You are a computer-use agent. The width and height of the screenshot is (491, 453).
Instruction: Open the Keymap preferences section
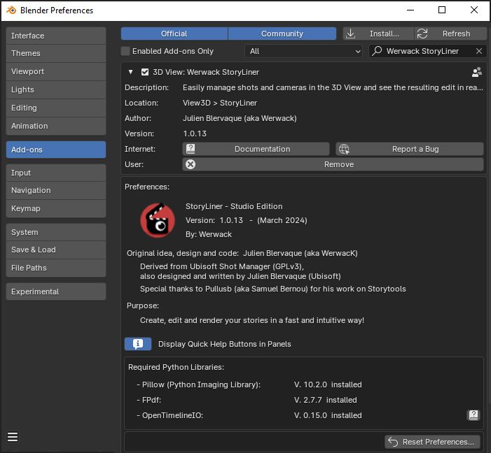[x=56, y=208]
